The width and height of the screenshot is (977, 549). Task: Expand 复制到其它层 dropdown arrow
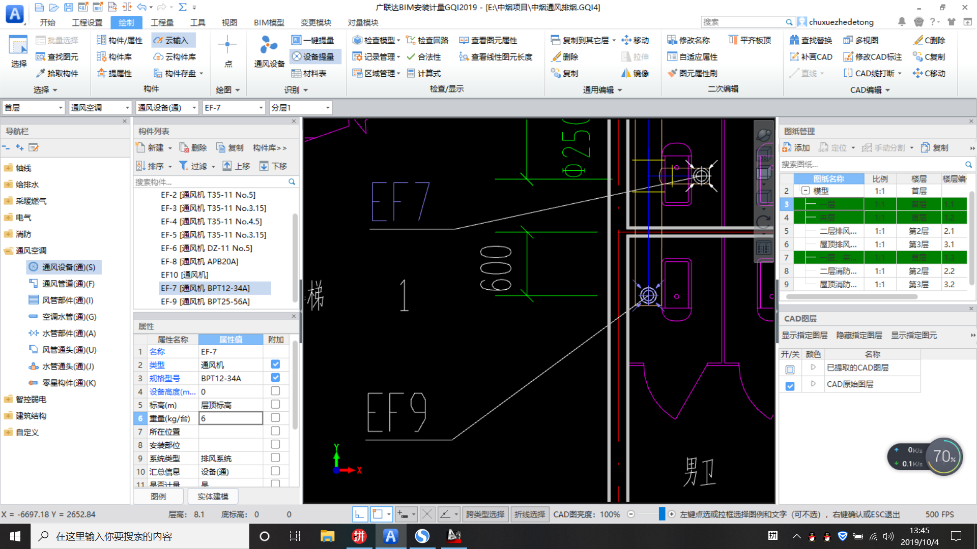click(614, 41)
